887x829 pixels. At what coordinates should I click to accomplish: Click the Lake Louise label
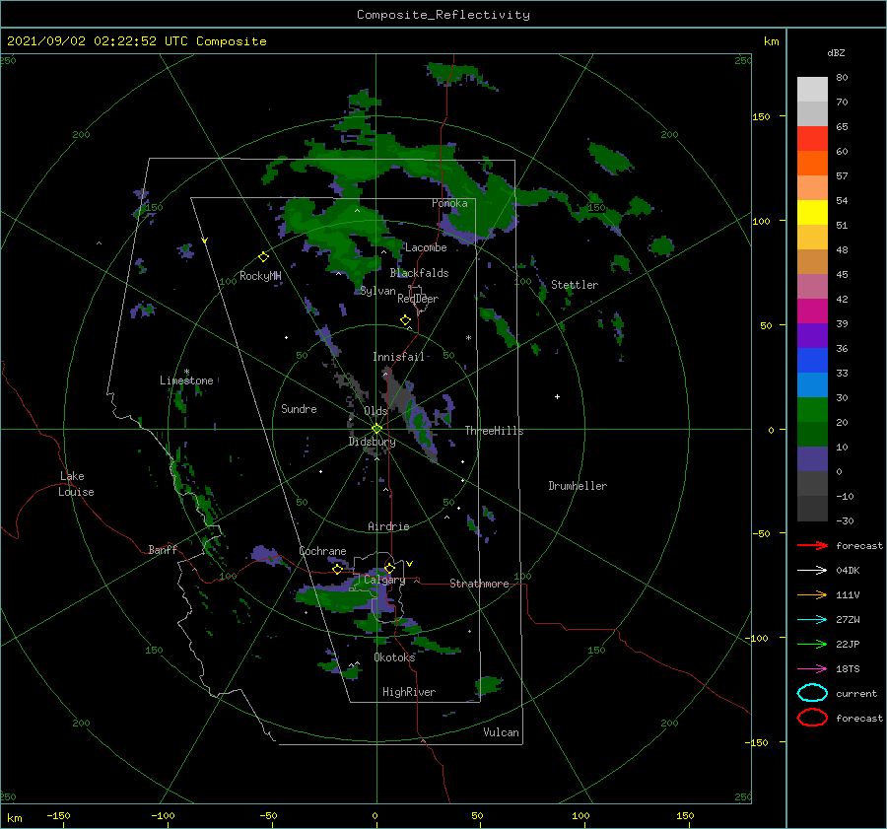pyautogui.click(x=76, y=484)
